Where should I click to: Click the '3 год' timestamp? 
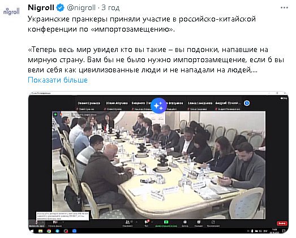click(110, 8)
